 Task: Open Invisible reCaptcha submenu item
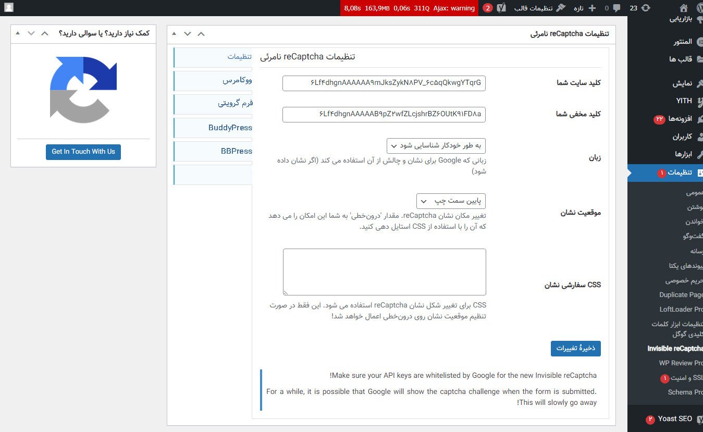pyautogui.click(x=675, y=349)
